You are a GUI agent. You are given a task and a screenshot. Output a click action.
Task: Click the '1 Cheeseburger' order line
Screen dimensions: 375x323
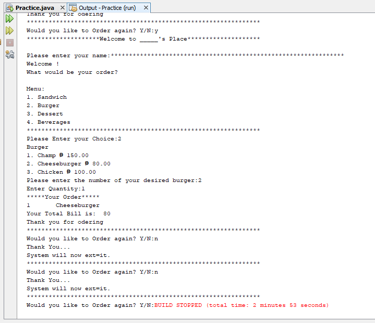coord(63,205)
